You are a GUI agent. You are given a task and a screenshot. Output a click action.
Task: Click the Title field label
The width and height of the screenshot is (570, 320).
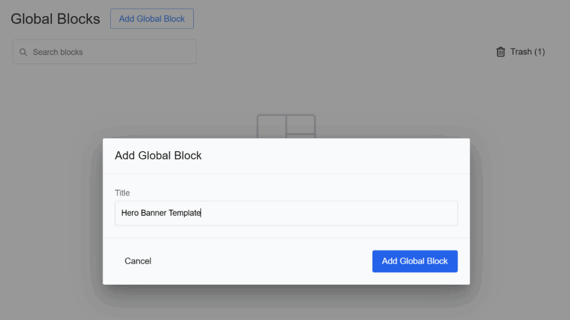[x=122, y=193]
